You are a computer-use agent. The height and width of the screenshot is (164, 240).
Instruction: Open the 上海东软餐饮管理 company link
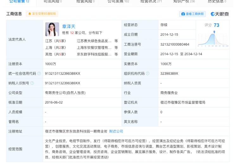[94, 47]
